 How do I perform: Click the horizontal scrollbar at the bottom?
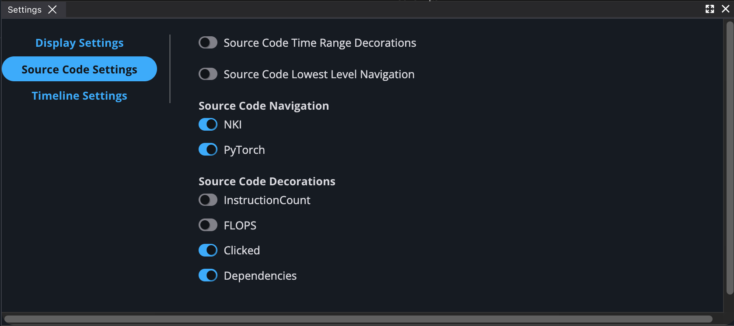(358, 319)
